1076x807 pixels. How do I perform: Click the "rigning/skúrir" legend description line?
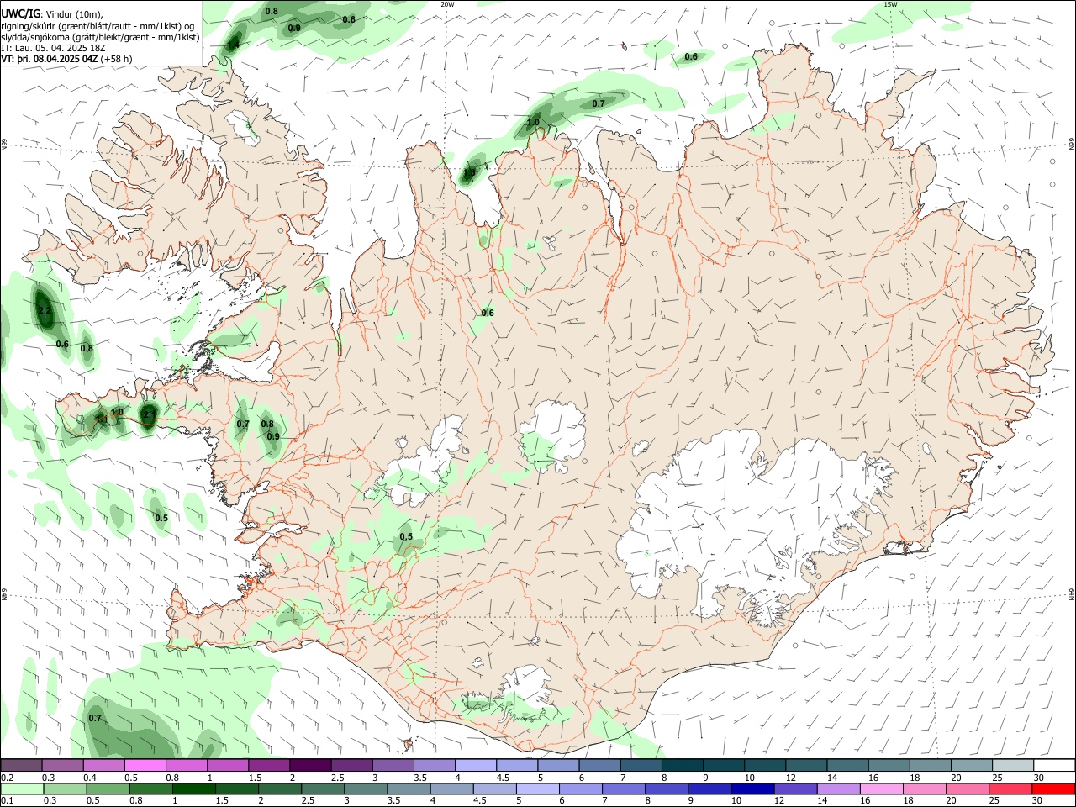(x=97, y=25)
